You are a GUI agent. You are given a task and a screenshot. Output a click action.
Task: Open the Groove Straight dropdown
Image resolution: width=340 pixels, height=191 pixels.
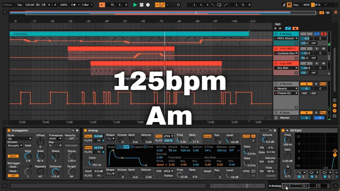pos(15,145)
